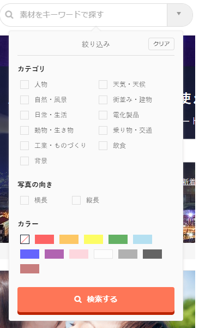Click the クリア button
The width and height of the screenshot is (199, 328).
tap(161, 44)
